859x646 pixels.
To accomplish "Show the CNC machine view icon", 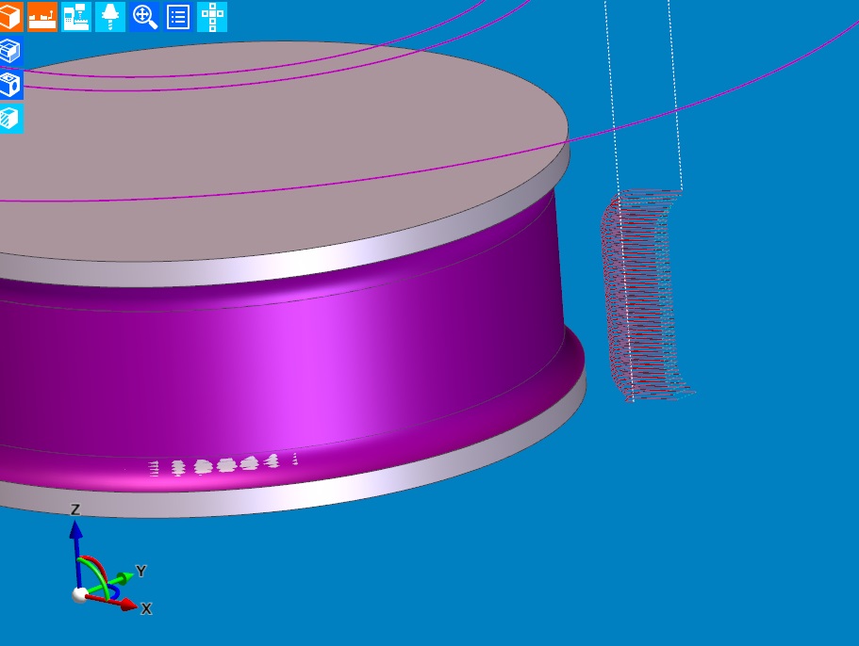I will tap(76, 16).
